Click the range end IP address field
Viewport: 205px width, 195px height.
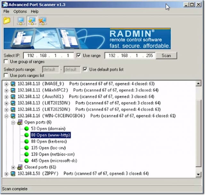130,55
